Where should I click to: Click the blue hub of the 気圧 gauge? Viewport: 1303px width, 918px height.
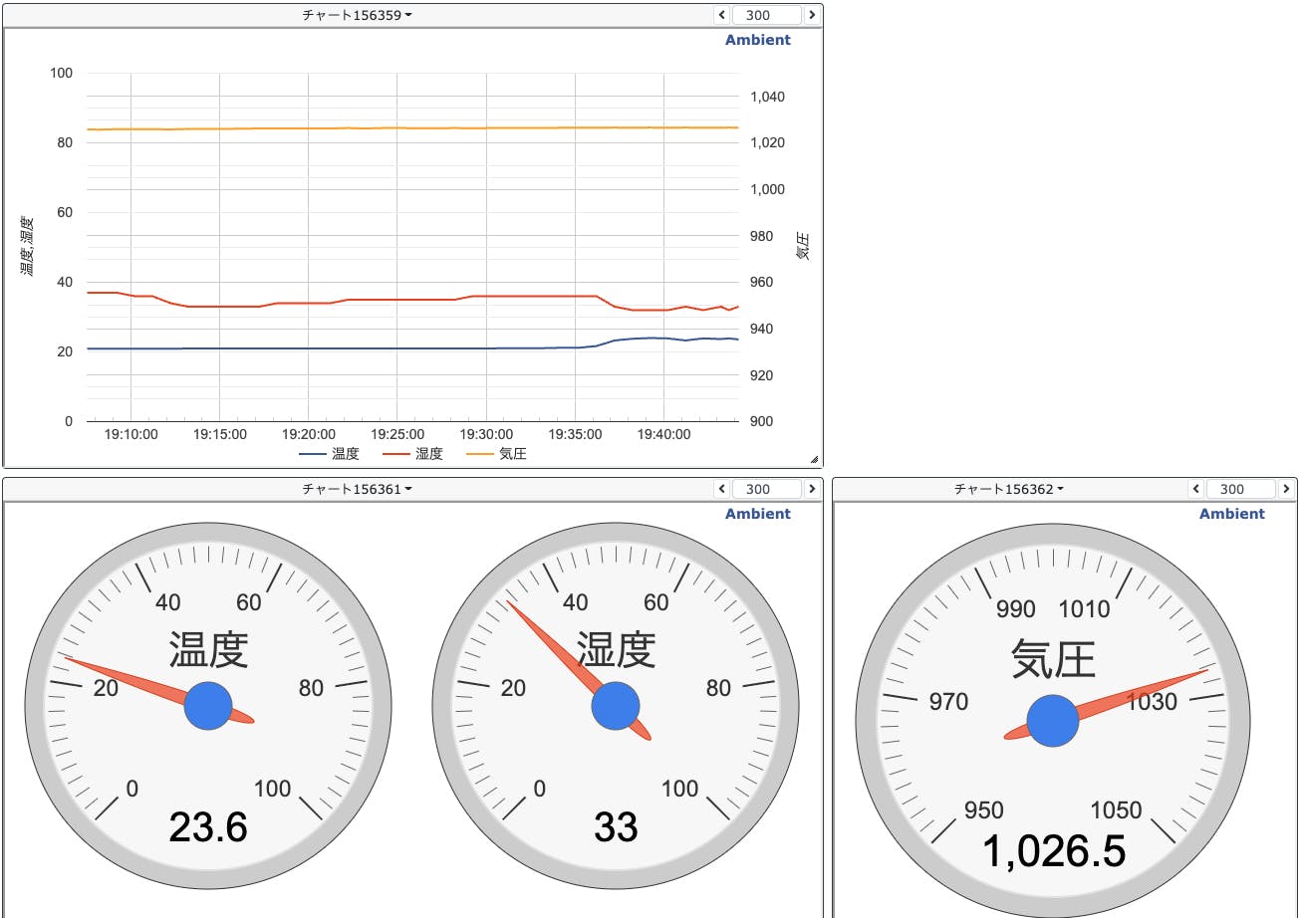click(1052, 721)
